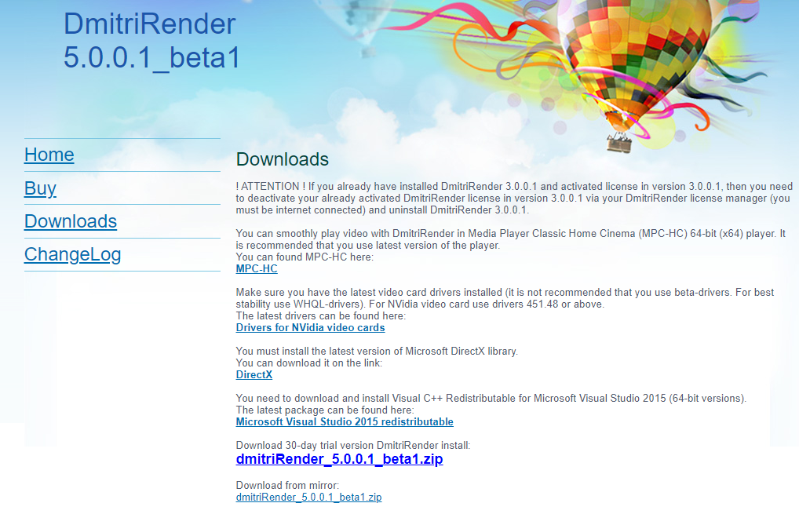
Task: Click the 'You can found MPC-HC here:' line
Action: 305,257
